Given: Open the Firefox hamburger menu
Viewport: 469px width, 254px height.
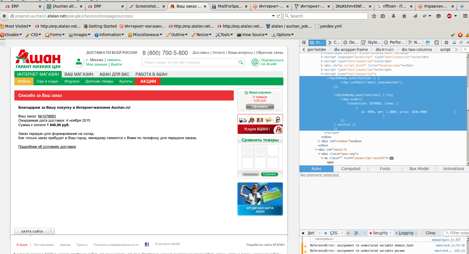Looking at the screenshot, I should [465, 16].
